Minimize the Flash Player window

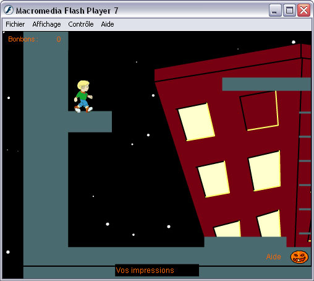275,11
